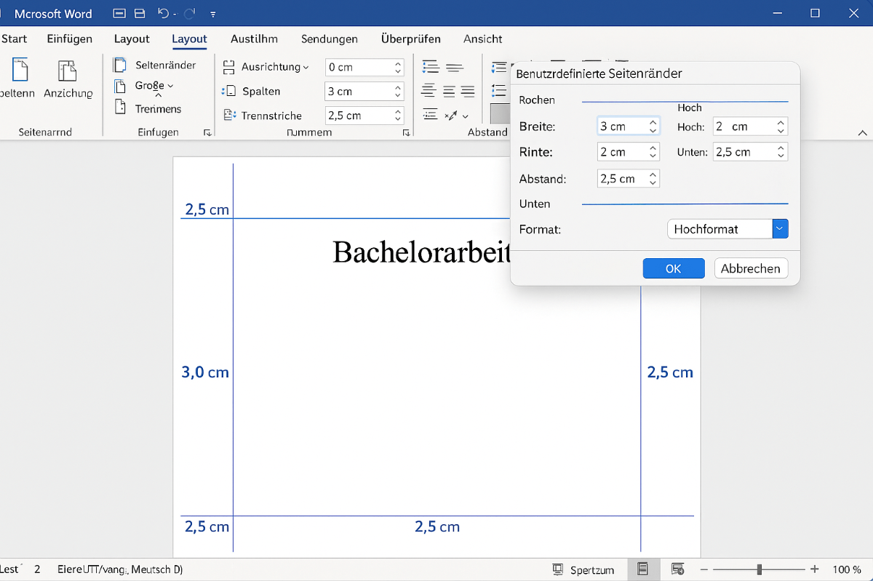Expand the Große size dropdown
The height and width of the screenshot is (581, 873).
tap(170, 86)
